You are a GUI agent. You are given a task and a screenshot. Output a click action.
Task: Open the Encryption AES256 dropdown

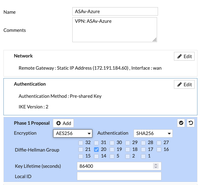(73, 133)
